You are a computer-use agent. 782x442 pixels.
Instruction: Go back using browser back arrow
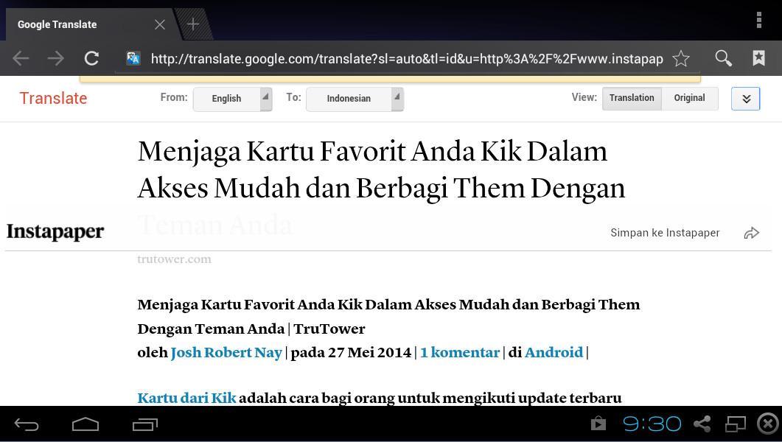21,58
